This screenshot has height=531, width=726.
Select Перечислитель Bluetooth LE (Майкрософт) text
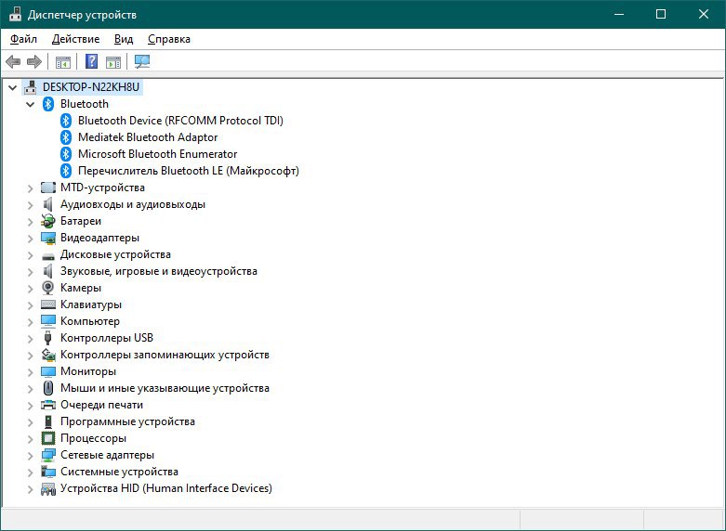pos(189,171)
